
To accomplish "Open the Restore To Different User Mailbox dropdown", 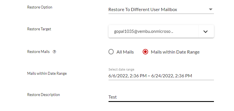I will tap(161, 10).
